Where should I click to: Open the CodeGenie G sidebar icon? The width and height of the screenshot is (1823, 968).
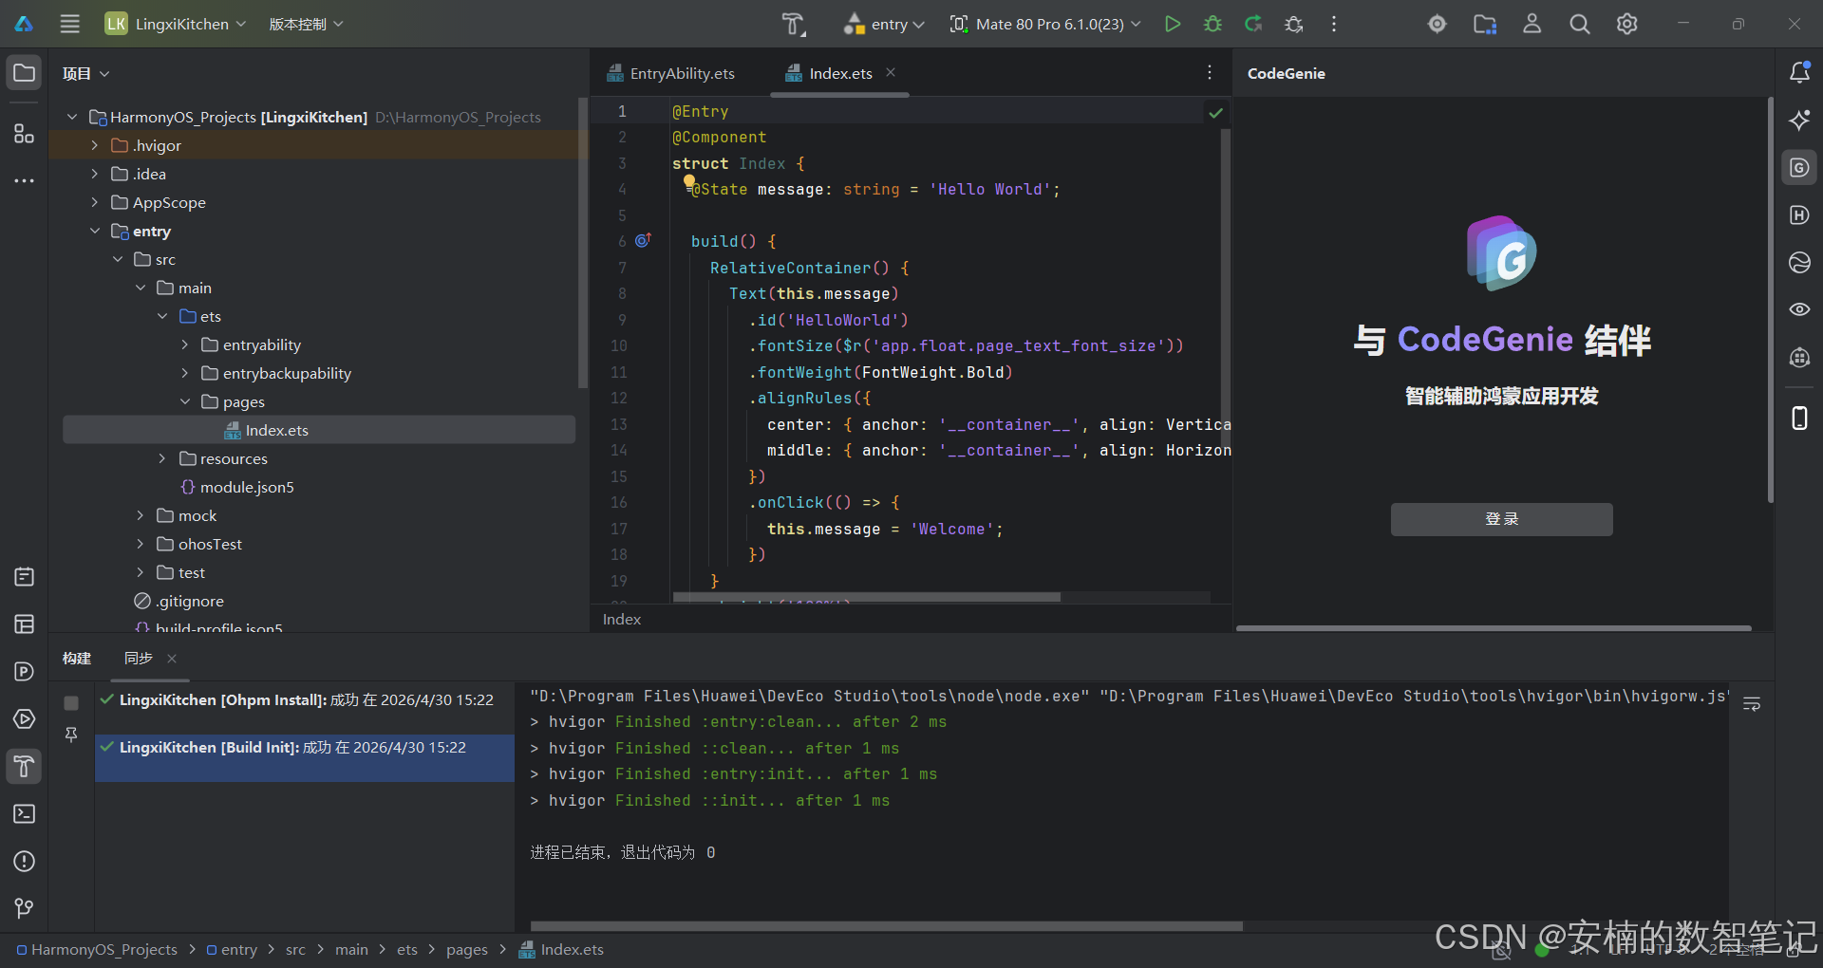tap(1799, 168)
